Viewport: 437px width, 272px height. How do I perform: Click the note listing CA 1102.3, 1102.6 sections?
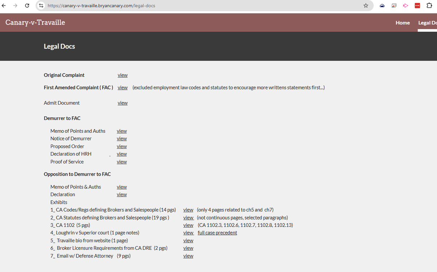[x=245, y=225]
